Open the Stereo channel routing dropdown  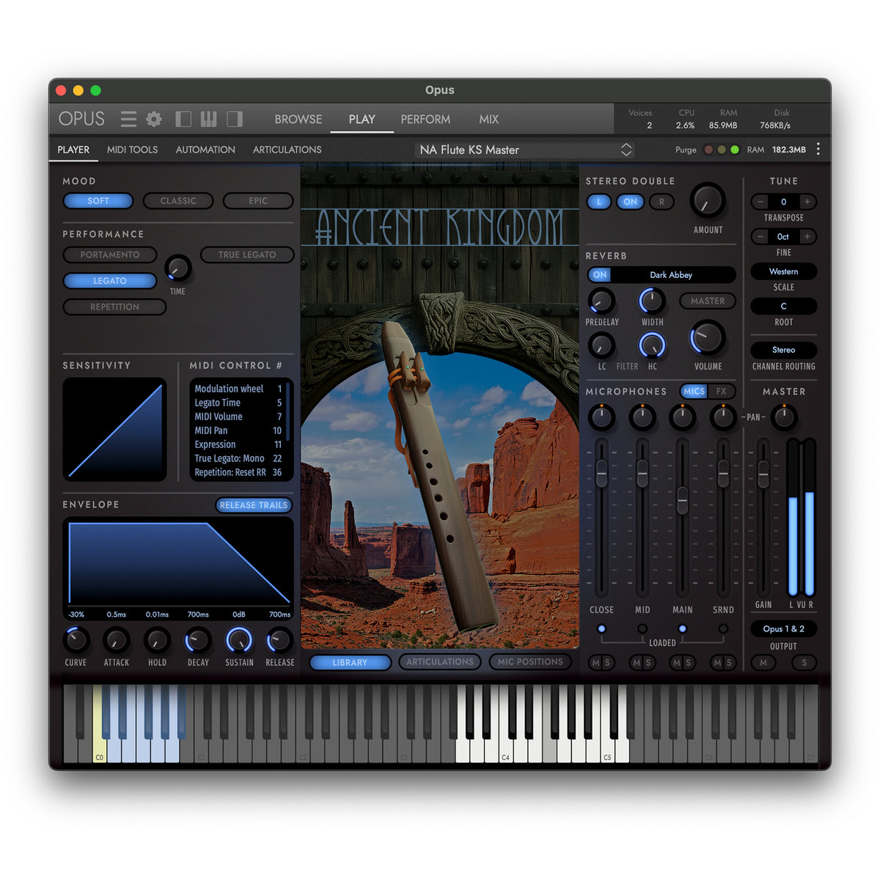783,350
